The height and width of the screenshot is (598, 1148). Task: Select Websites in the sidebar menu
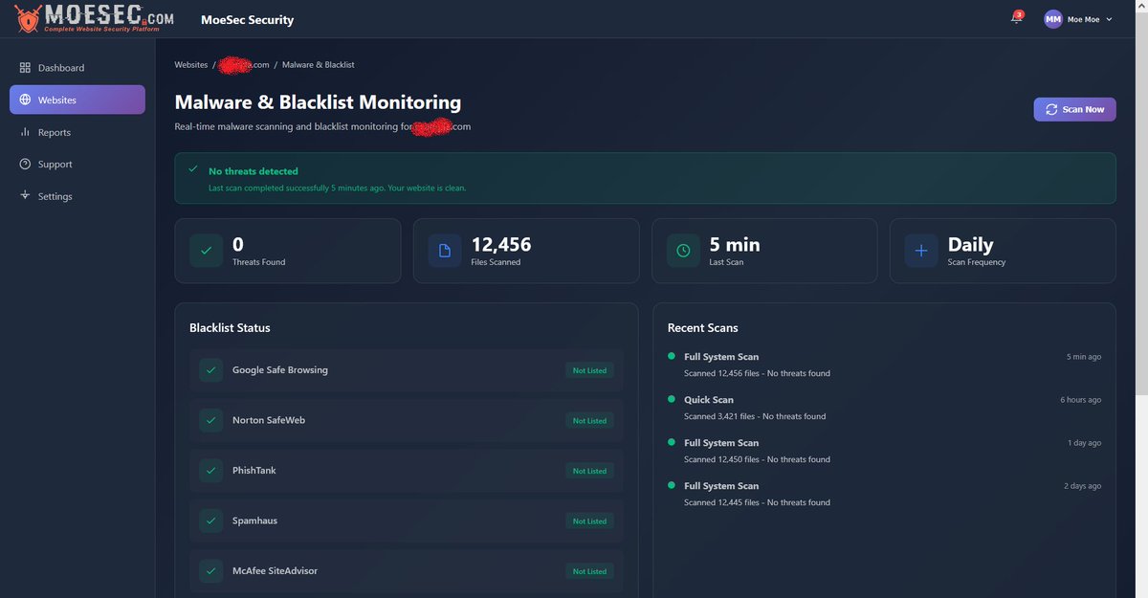pos(57,99)
